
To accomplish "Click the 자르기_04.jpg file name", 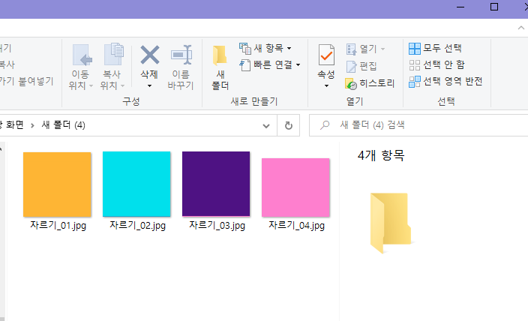I will 296,225.
